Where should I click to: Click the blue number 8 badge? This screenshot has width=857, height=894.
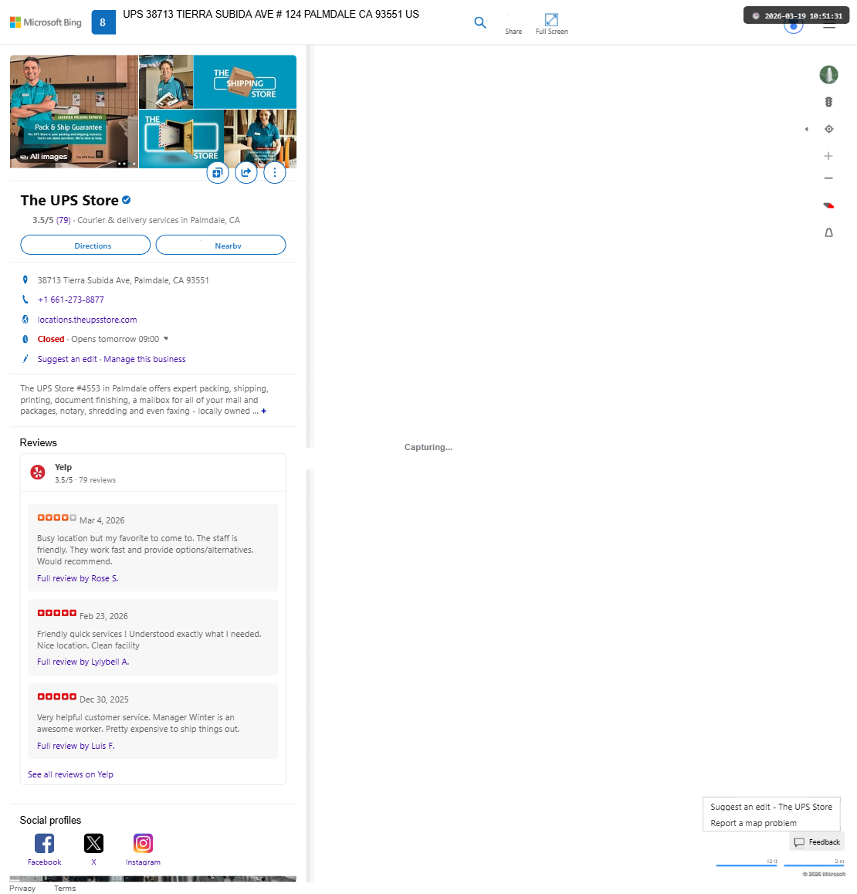(103, 22)
